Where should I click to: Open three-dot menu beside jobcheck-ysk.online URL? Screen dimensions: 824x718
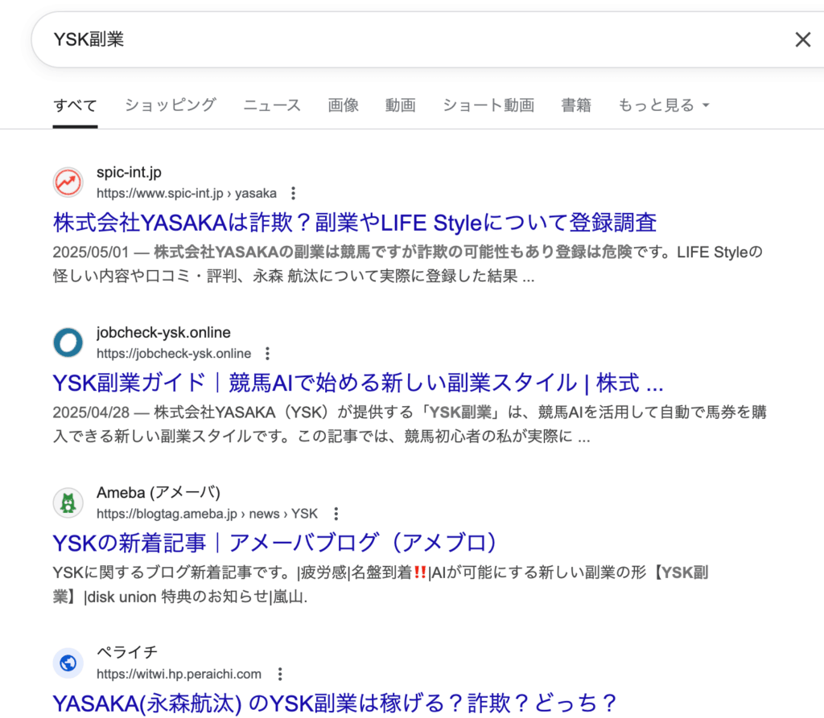click(267, 354)
